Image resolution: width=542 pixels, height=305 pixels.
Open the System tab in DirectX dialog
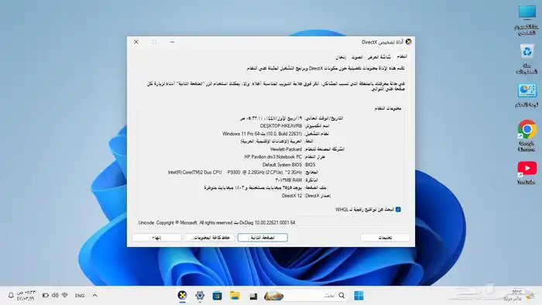coord(402,57)
